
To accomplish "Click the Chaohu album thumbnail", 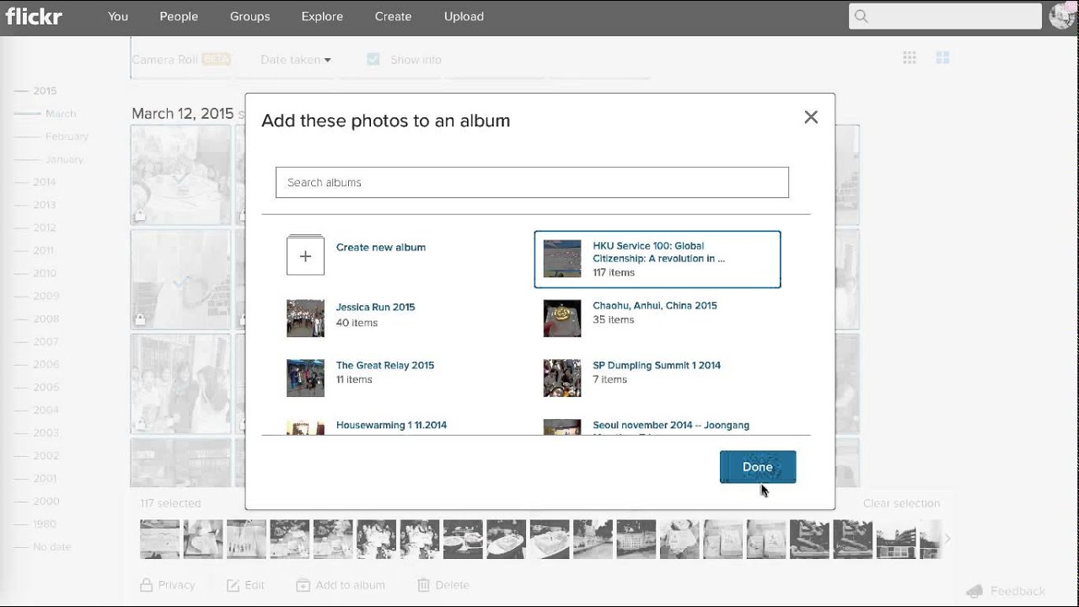I will point(562,318).
